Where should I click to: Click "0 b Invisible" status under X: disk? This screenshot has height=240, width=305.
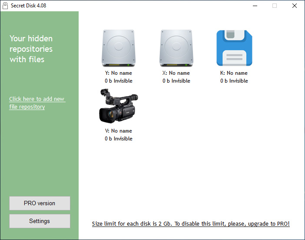pyautogui.click(x=176, y=81)
